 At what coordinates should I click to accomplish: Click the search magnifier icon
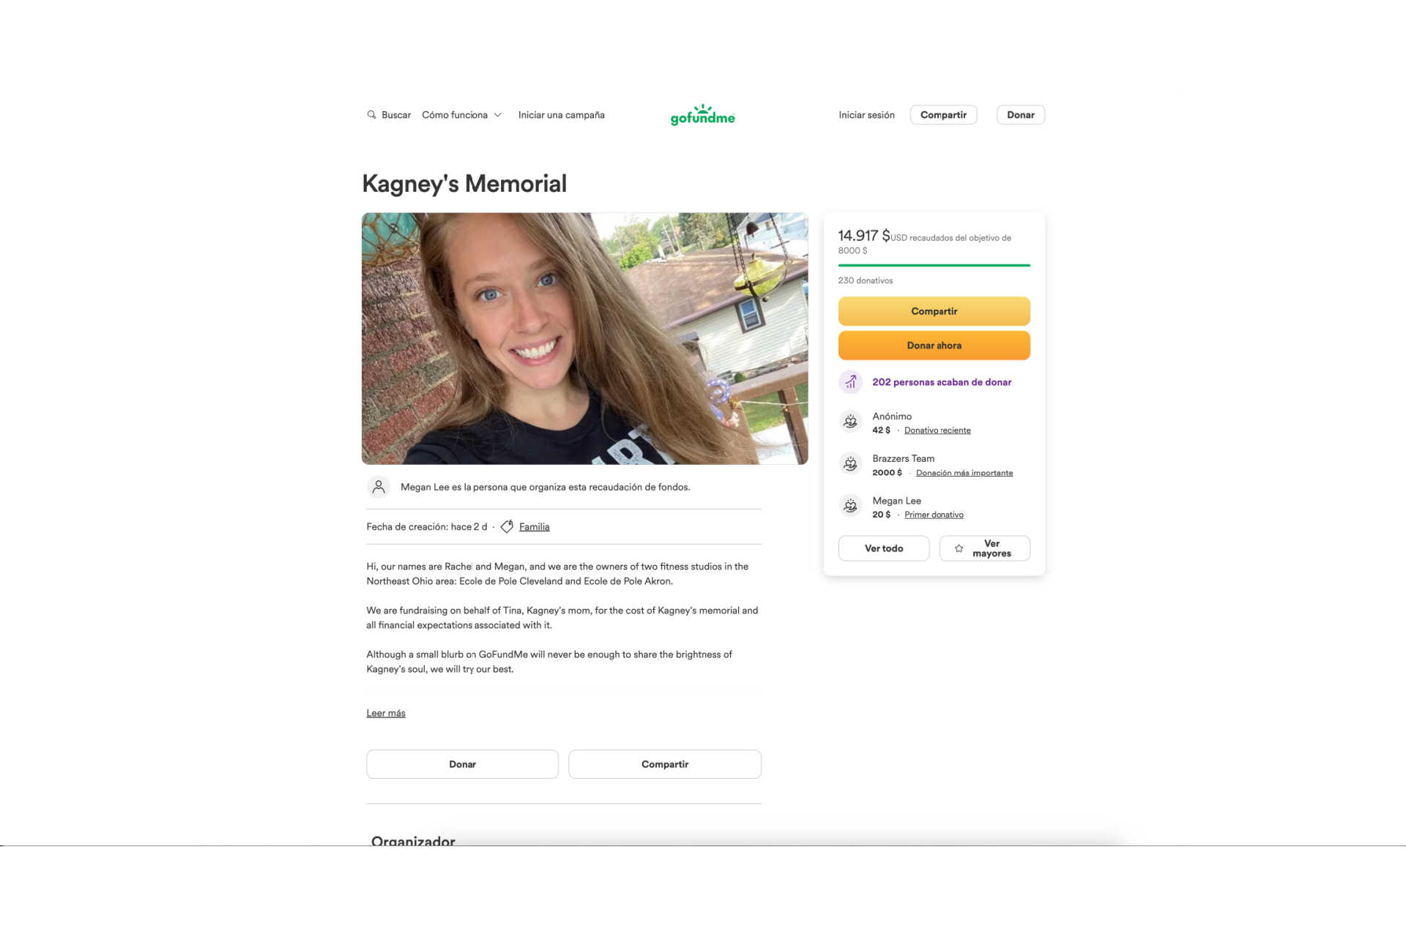(371, 115)
